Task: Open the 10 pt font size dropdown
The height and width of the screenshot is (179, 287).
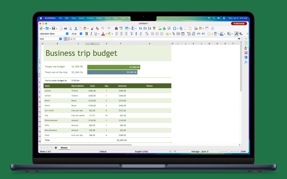Action: (x=81, y=34)
